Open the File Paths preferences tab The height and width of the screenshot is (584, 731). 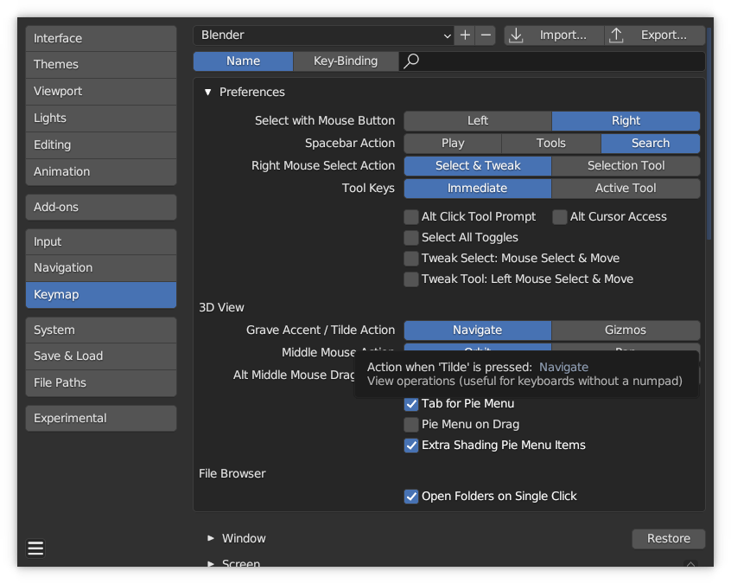point(101,382)
